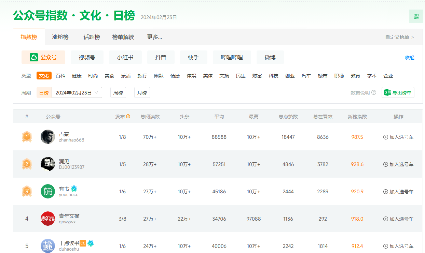This screenshot has height=253, width=425.
Task: Open 有书 green logo avatar
Action: click(x=48, y=191)
